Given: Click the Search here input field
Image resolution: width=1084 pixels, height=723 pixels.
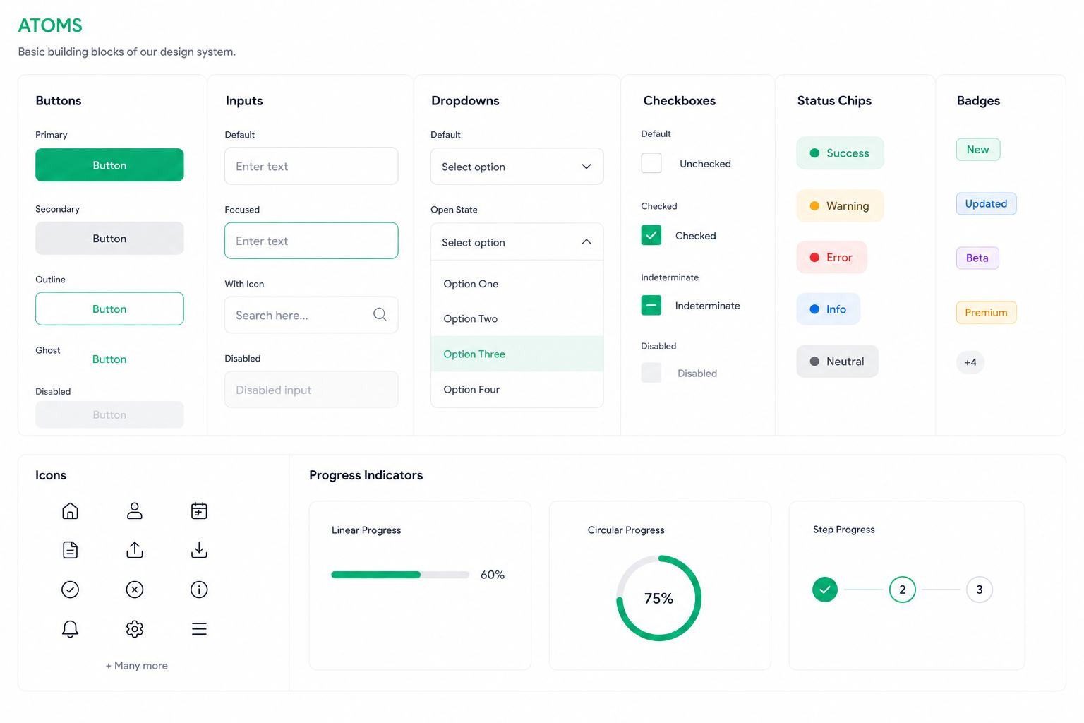Looking at the screenshot, I should [311, 315].
